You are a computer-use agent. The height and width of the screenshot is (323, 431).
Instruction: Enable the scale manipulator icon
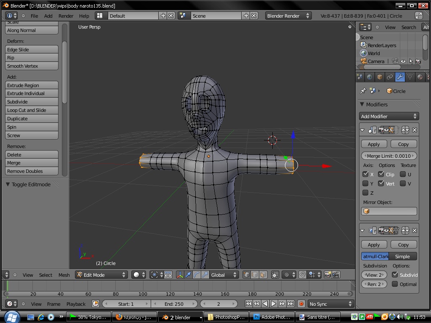[x=205, y=275]
